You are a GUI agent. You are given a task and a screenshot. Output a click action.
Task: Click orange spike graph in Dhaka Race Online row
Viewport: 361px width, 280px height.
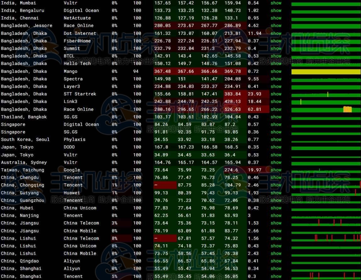pos(347,109)
